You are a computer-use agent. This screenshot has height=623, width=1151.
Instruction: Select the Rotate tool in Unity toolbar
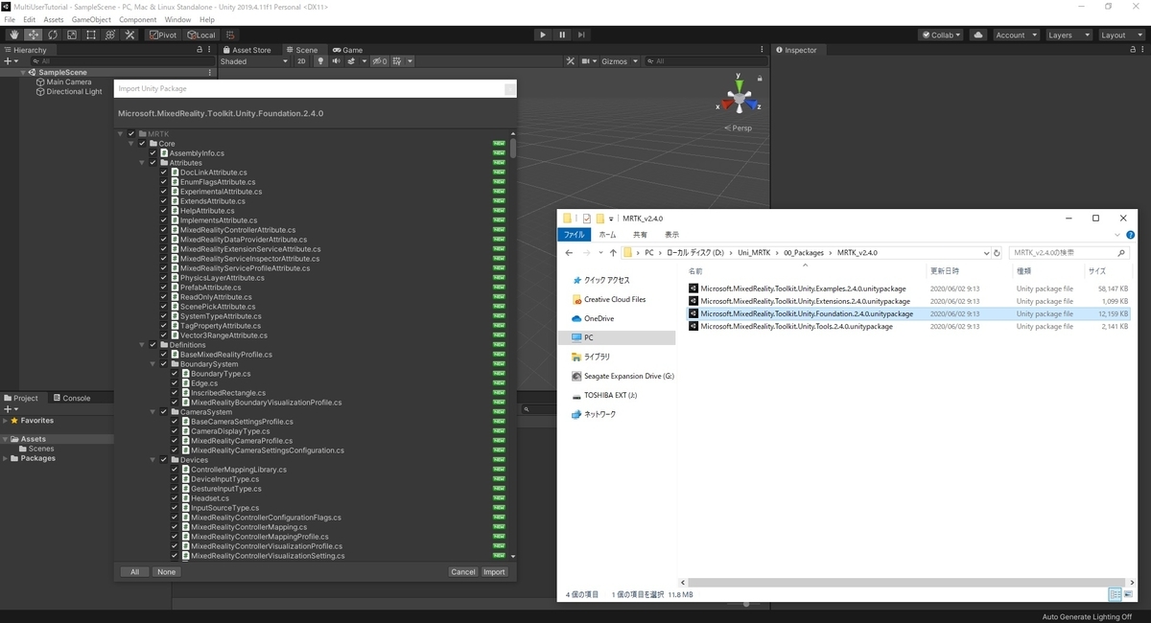click(53, 35)
